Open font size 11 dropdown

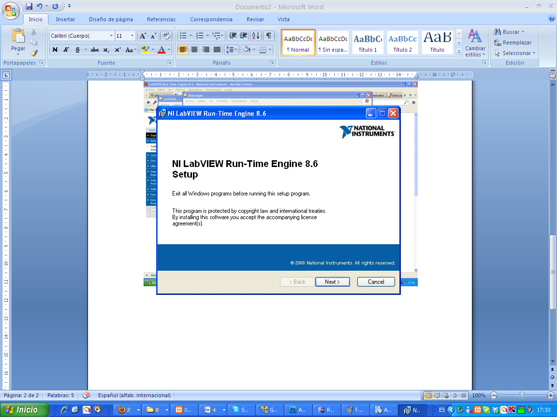pyautogui.click(x=132, y=35)
